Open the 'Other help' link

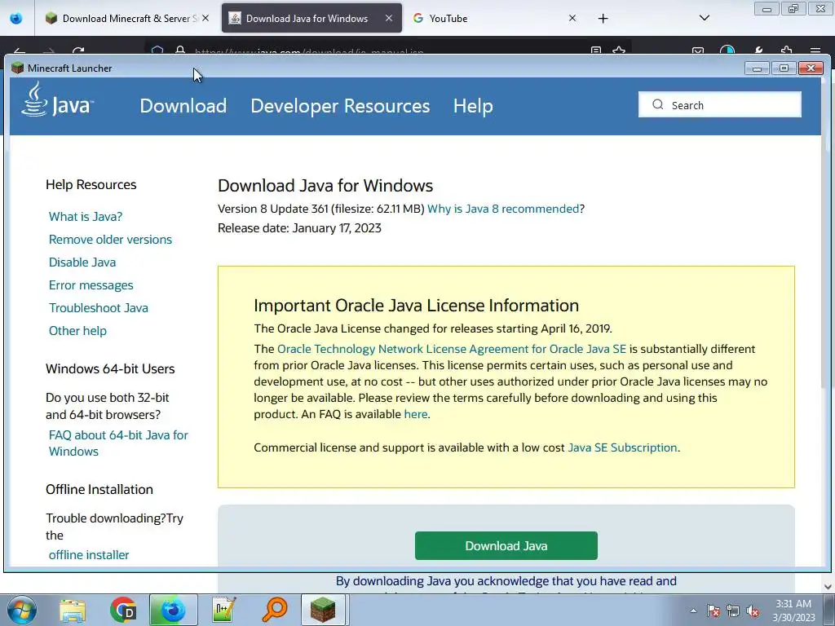[77, 331]
